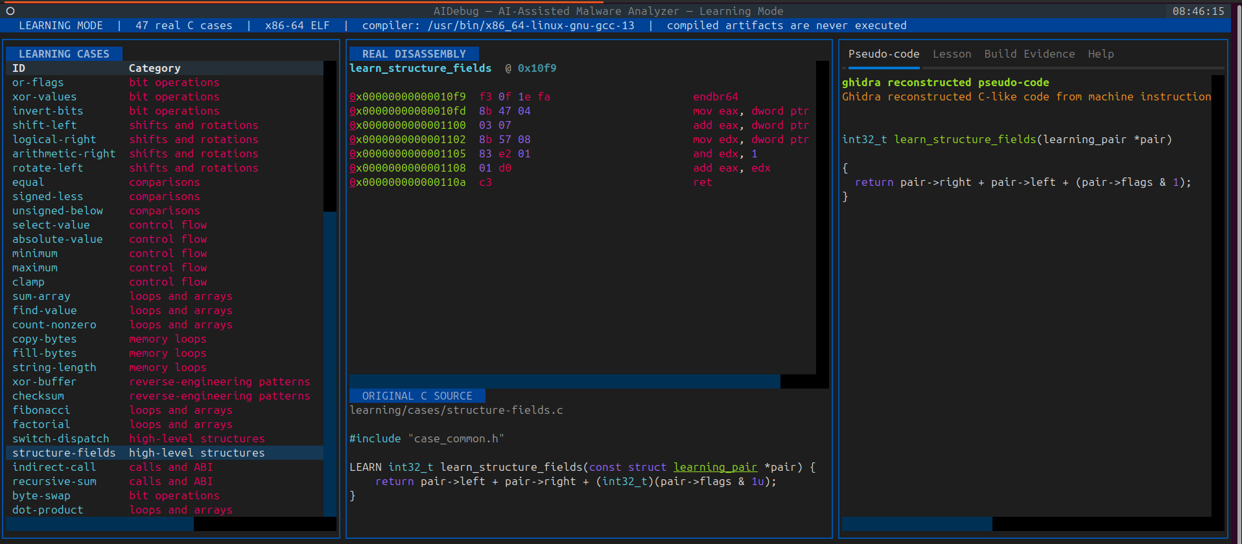The image size is (1242, 544).
Task: Select the shift-left case
Action: pos(165,125)
